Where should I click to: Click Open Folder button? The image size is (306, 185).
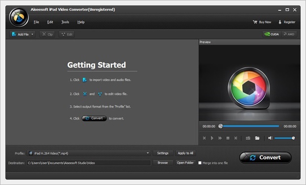click(185, 163)
